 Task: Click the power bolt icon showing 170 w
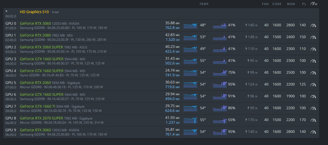tap(246, 120)
